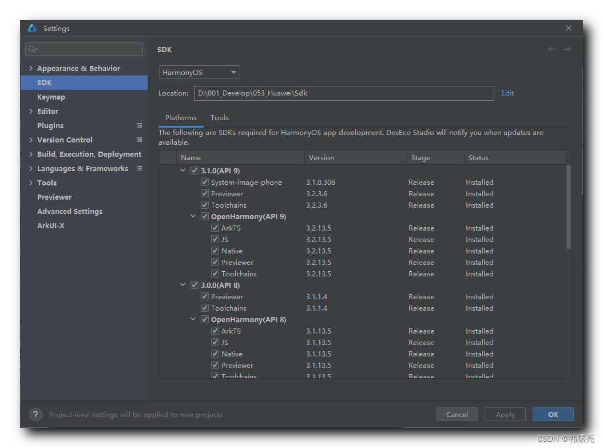Click the search magnifier icon in the search box
Image resolution: width=603 pixels, height=448 pixels.
33,49
